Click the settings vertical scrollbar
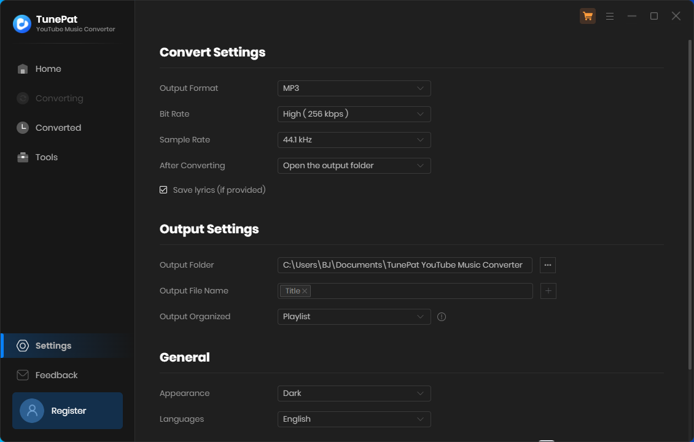This screenshot has width=694, height=442. click(x=690, y=204)
